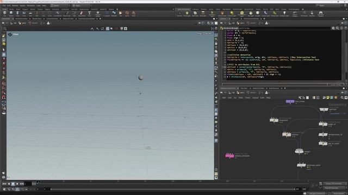
Task: Play the timeline forward
Action: (x=17, y=184)
